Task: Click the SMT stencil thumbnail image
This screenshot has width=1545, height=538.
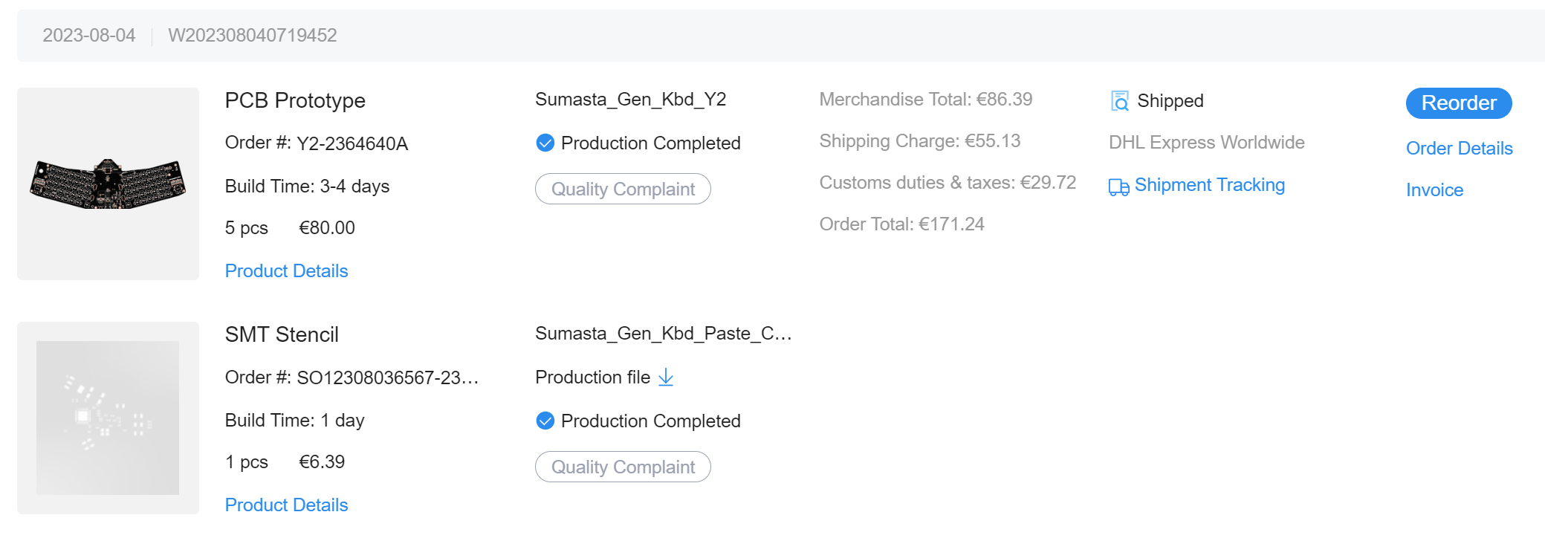Action: pyautogui.click(x=108, y=418)
